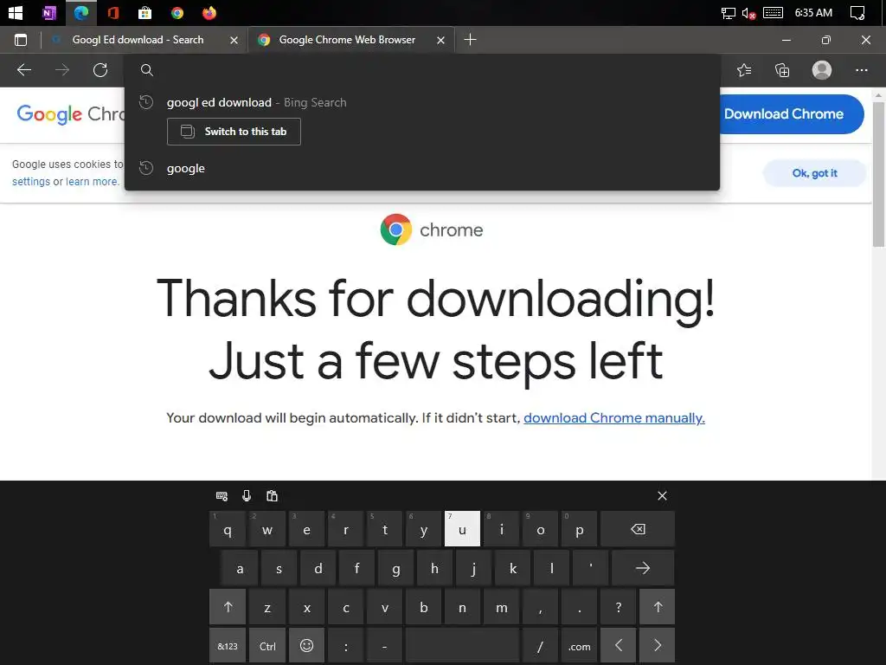Tap the hyphen key

tap(385, 646)
